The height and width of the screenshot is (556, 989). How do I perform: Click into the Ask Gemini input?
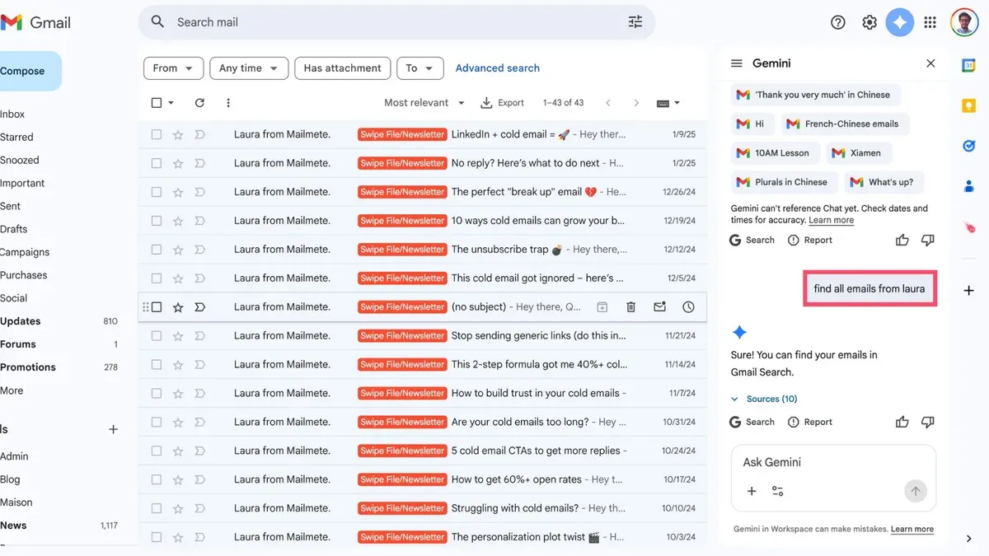pos(833,462)
